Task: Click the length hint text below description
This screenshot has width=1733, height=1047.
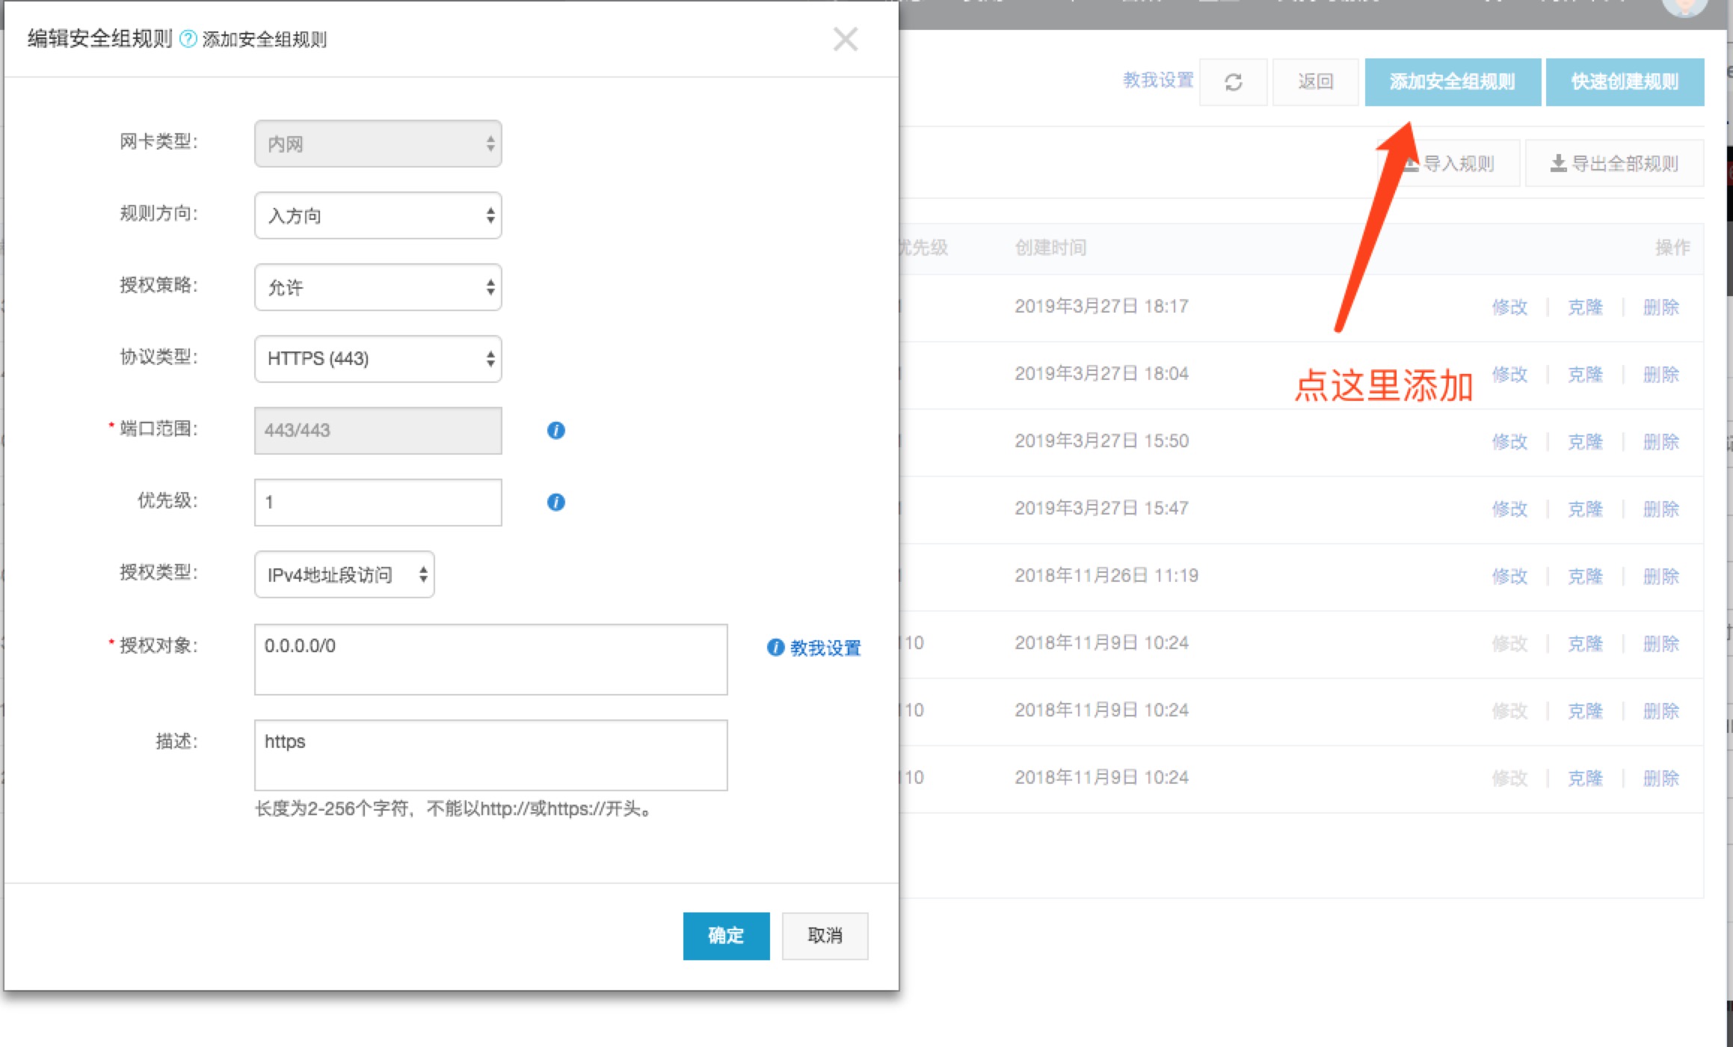Action: (x=453, y=808)
